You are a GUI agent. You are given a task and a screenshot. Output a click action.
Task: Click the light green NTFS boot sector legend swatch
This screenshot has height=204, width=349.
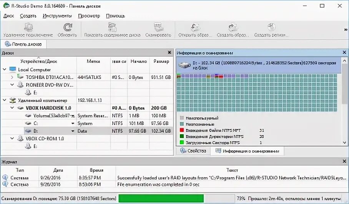pyautogui.click(x=182, y=142)
